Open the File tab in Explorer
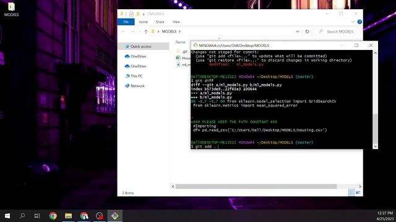This screenshot has width=396, height=222. point(126,22)
